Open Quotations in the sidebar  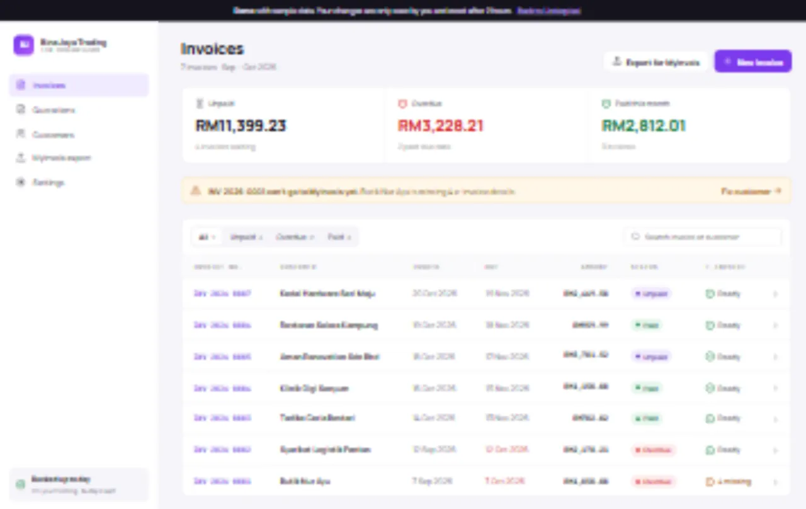coord(79,110)
